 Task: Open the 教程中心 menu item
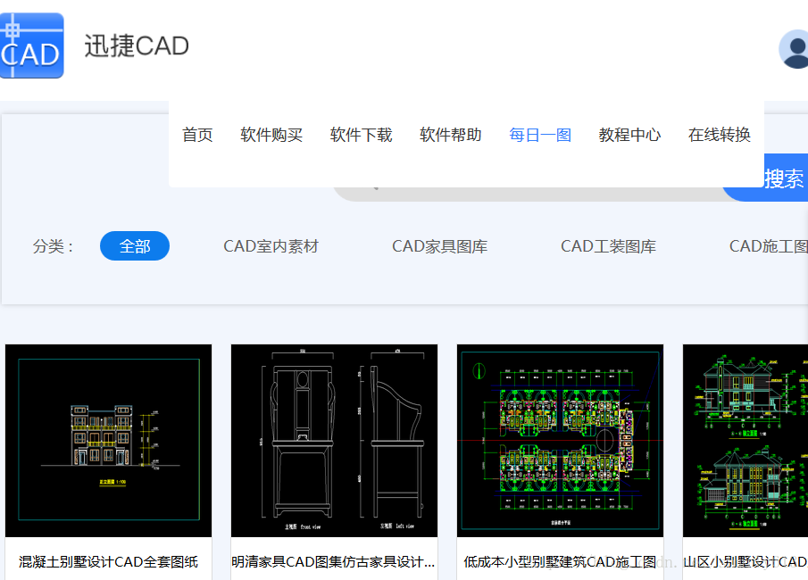(629, 135)
